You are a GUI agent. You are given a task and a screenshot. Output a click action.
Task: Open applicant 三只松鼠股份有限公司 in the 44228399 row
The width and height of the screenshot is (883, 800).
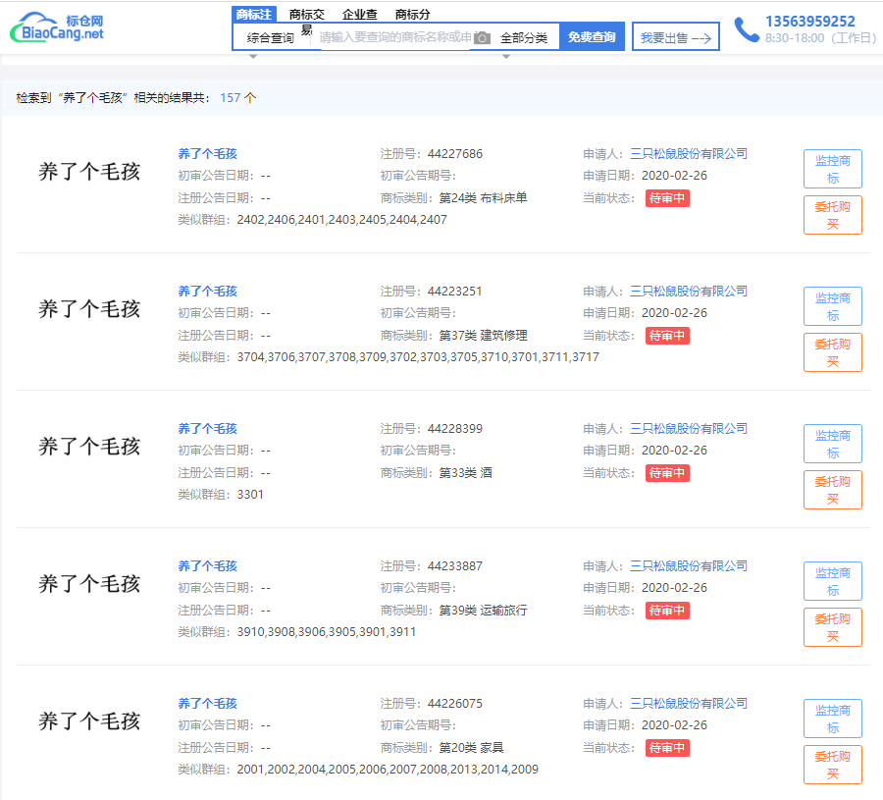coord(689,429)
